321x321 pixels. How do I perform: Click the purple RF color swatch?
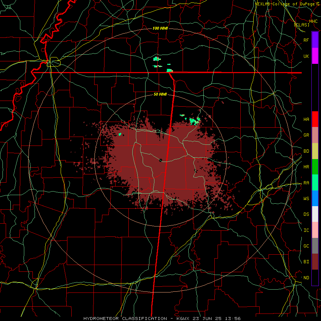315,40
